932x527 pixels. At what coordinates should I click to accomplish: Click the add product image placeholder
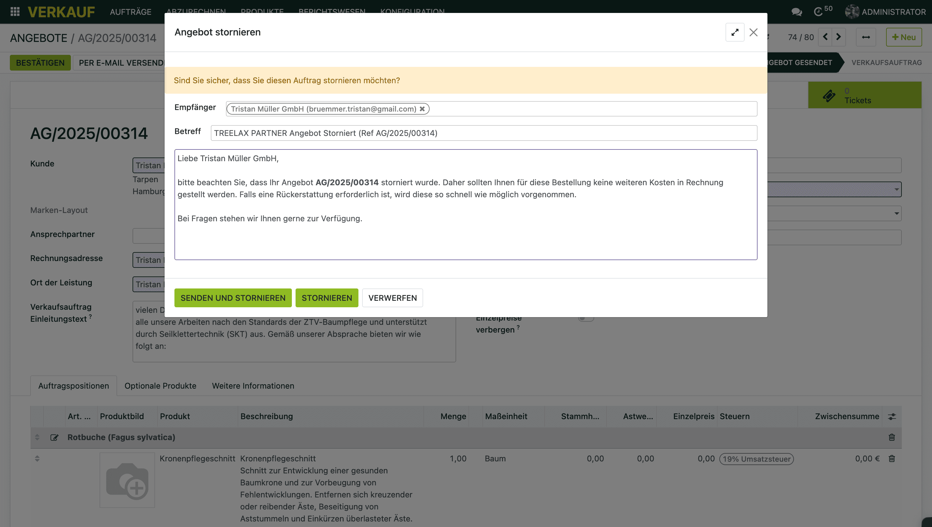click(127, 480)
